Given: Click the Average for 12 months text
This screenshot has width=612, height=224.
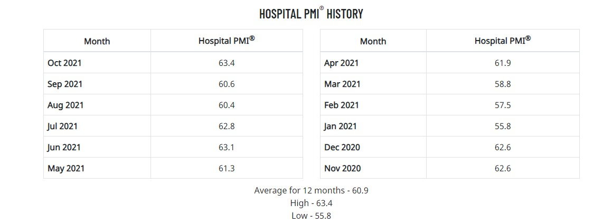Looking at the screenshot, I should pos(311,190).
